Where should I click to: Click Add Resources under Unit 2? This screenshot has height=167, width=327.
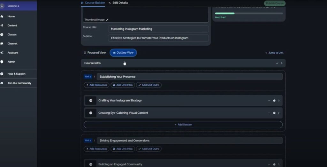pyautogui.click(x=96, y=149)
